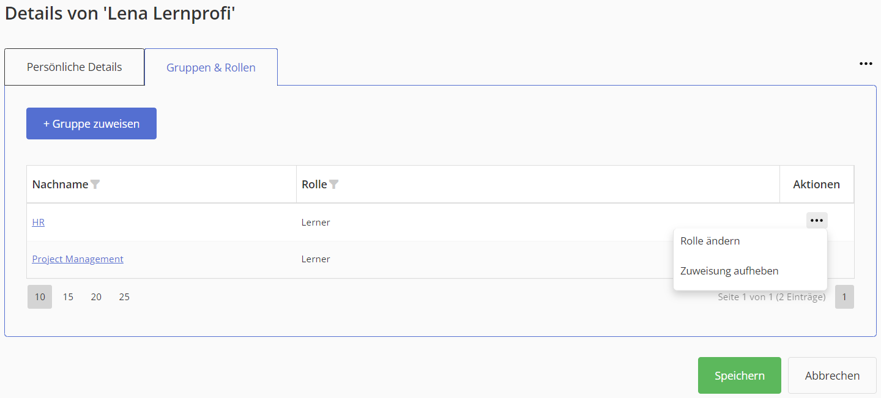
Task: Cancel with the Abbrechen button
Action: pos(832,375)
